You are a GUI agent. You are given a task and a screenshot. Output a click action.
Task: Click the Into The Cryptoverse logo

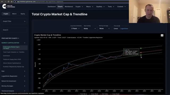click(x=8, y=6)
